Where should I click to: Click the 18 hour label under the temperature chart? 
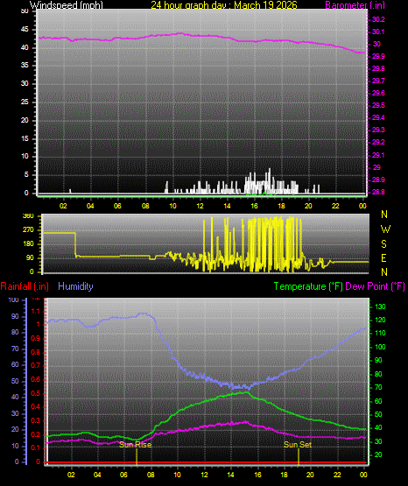[284, 475]
